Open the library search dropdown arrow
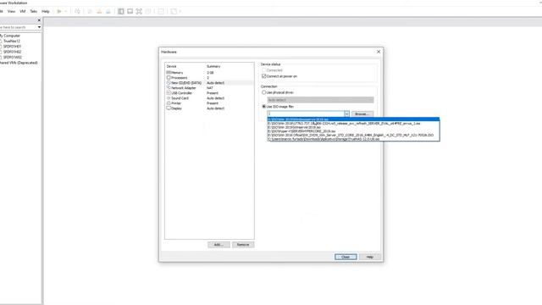 pyautogui.click(x=39, y=27)
